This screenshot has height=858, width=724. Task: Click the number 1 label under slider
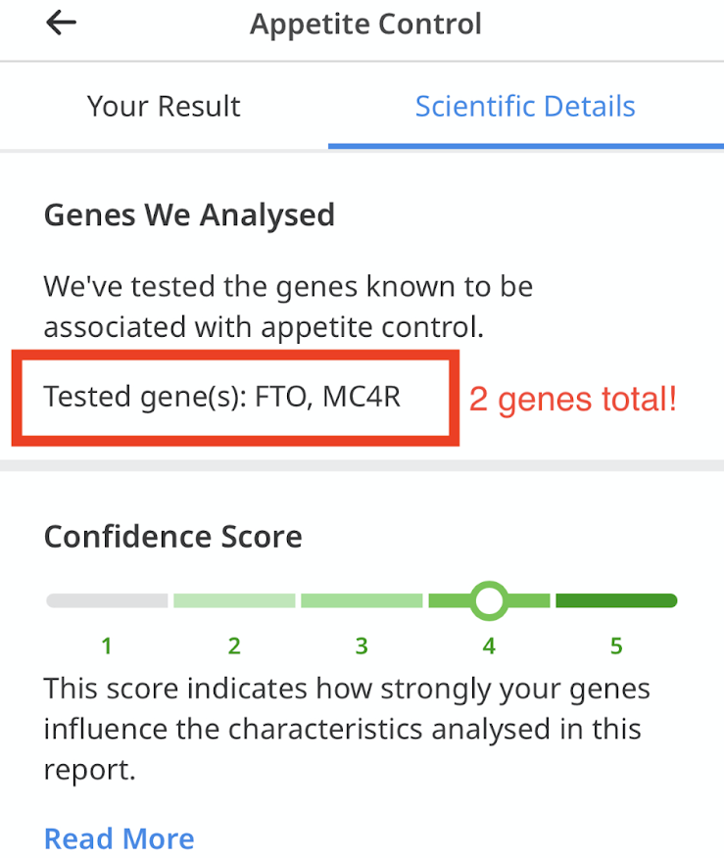(x=107, y=646)
